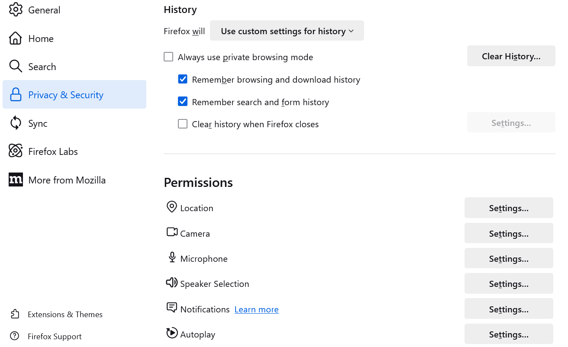
Task: Click the Sync arrows icon
Action: click(x=16, y=123)
